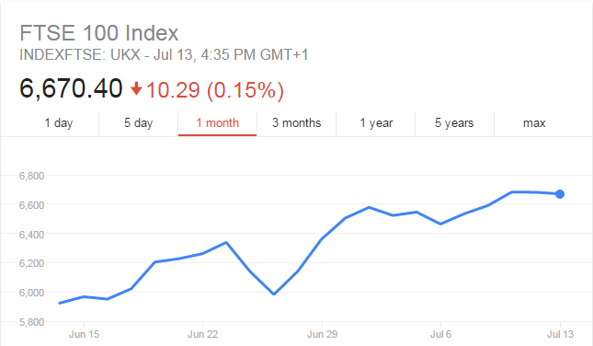
Task: Switch to 5 years view
Action: pyautogui.click(x=454, y=123)
